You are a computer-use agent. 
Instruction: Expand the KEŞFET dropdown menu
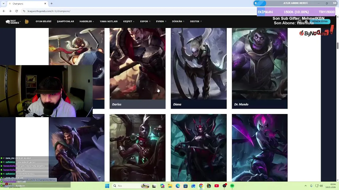pyautogui.click(x=129, y=22)
